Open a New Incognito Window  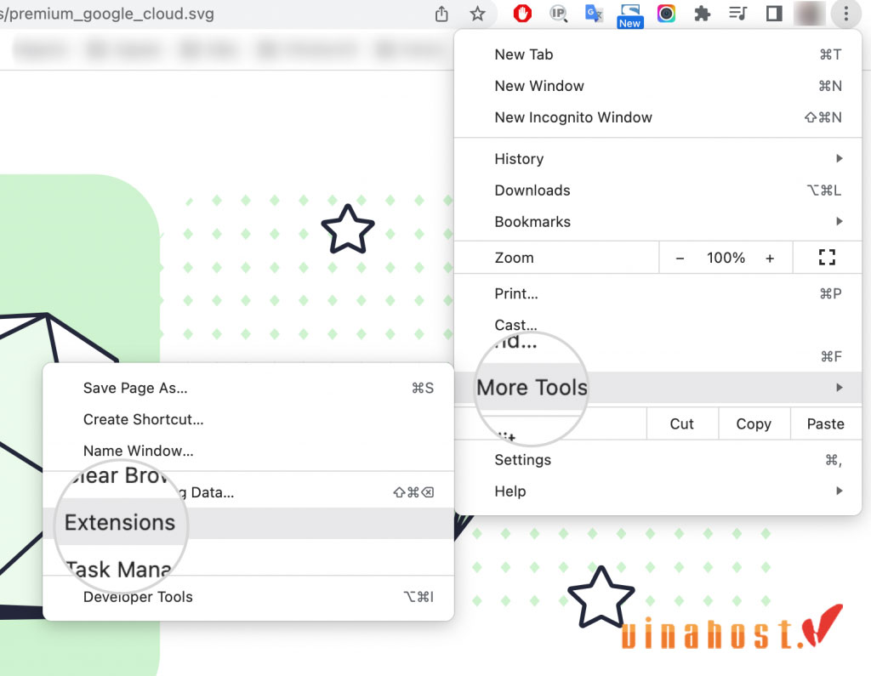tap(658, 117)
